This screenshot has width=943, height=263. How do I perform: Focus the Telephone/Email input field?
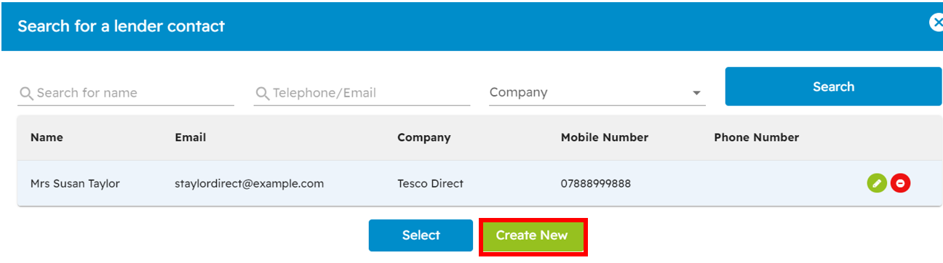(362, 93)
